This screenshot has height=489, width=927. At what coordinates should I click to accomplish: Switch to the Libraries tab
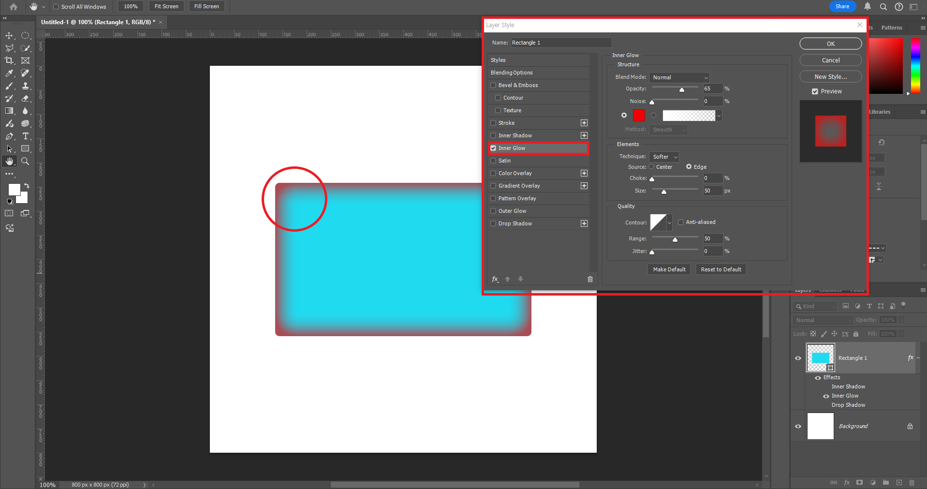tap(880, 112)
